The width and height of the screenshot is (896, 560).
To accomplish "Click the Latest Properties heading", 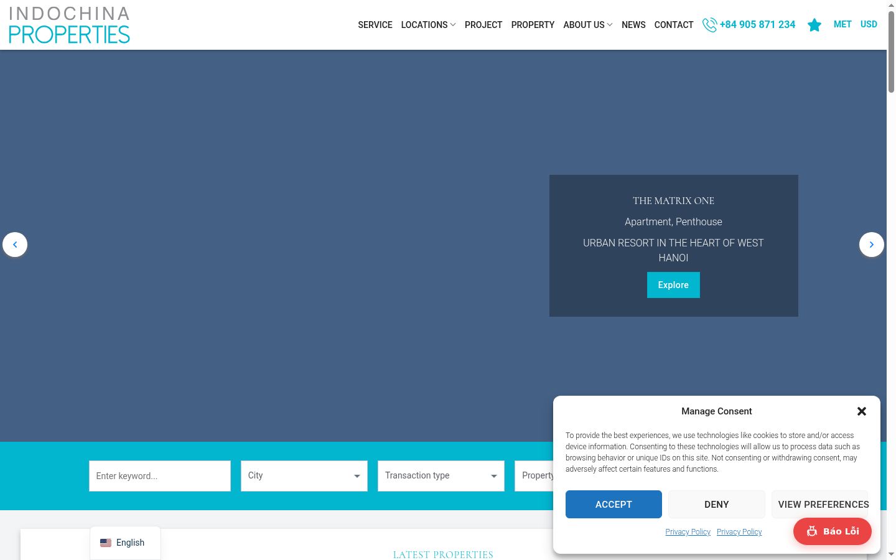I will pyautogui.click(x=443, y=554).
